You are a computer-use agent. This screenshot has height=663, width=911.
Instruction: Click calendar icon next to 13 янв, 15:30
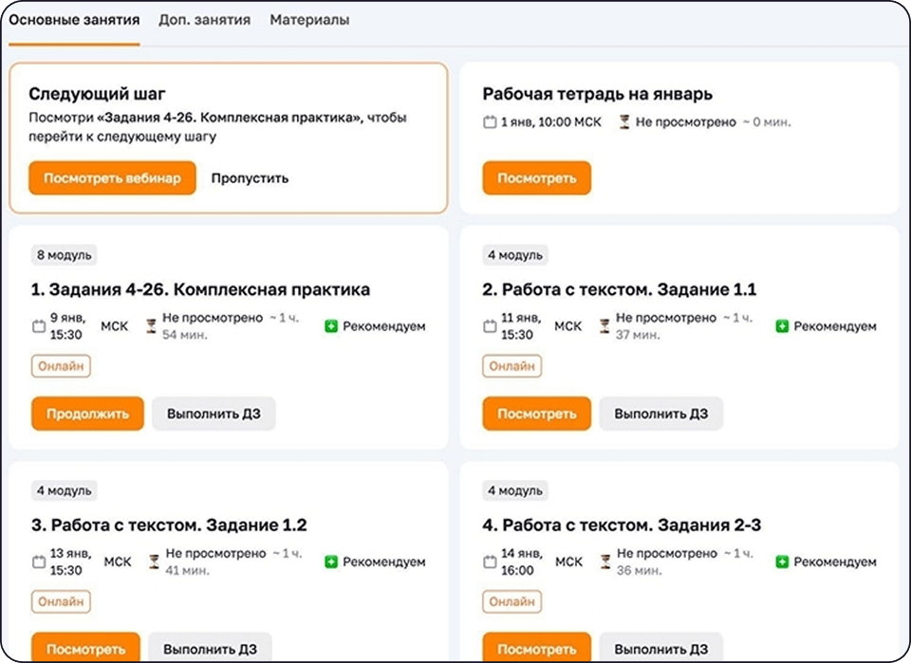pos(38,562)
